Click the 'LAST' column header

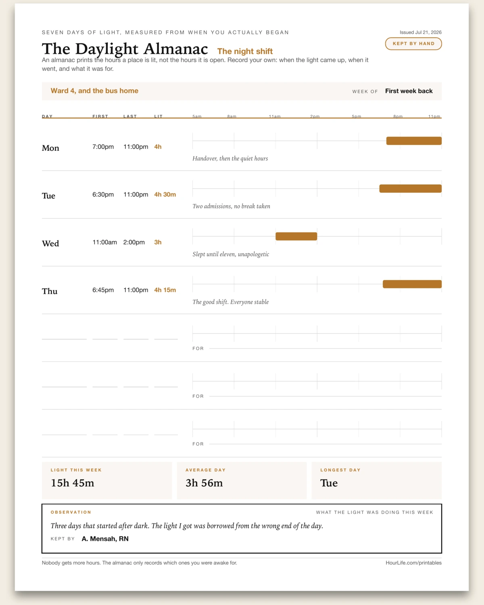pos(130,116)
